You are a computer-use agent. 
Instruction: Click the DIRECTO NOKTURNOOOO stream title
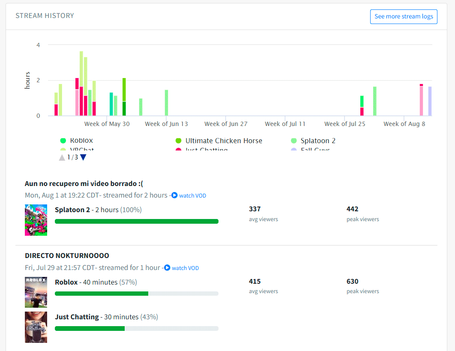point(67,256)
